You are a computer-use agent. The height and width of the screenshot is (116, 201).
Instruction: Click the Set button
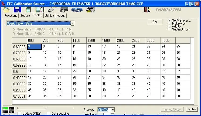(x=155, y=22)
